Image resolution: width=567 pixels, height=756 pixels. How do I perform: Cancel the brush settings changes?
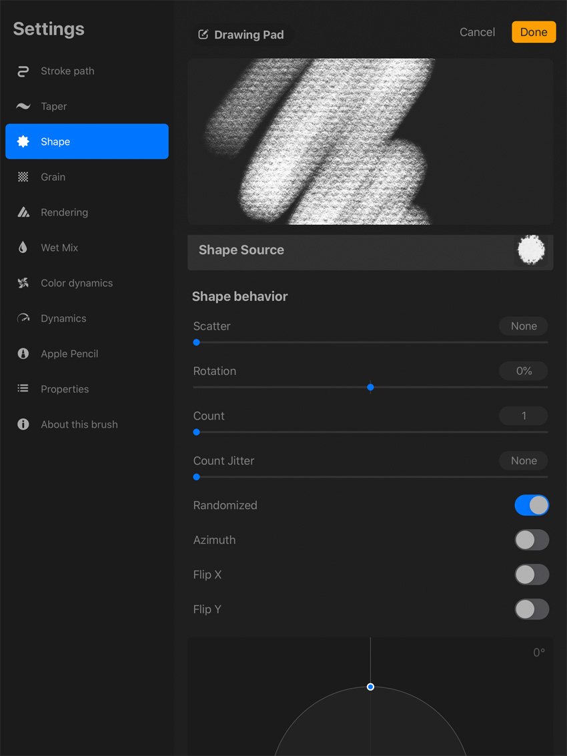click(478, 32)
